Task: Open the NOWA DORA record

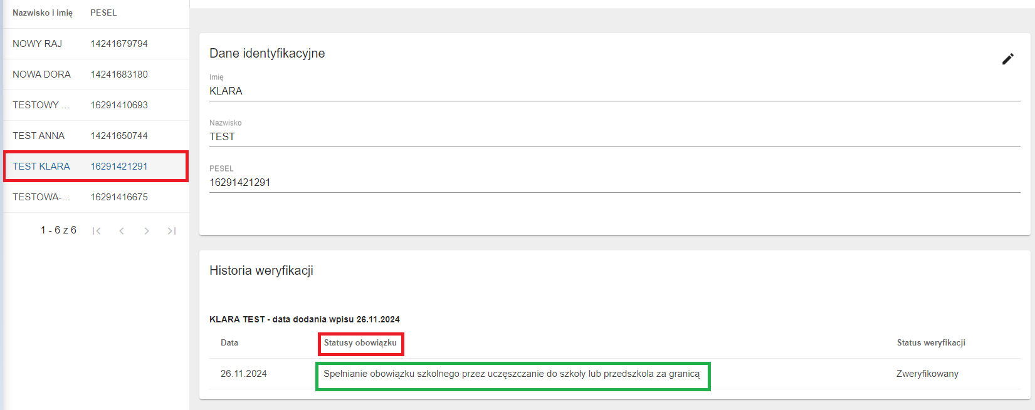Action: pos(41,74)
